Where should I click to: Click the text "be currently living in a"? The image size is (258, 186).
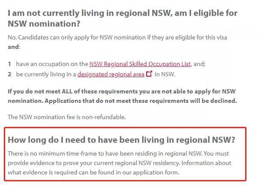tap(46, 74)
